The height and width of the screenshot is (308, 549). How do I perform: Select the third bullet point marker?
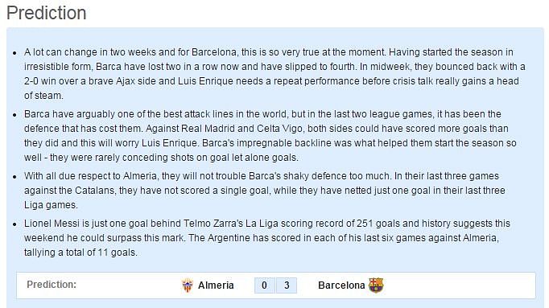14,177
